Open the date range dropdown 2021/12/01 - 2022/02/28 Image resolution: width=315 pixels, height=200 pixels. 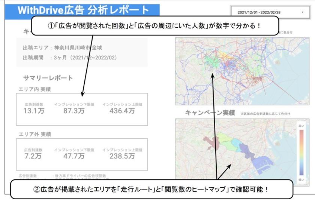click(x=270, y=12)
